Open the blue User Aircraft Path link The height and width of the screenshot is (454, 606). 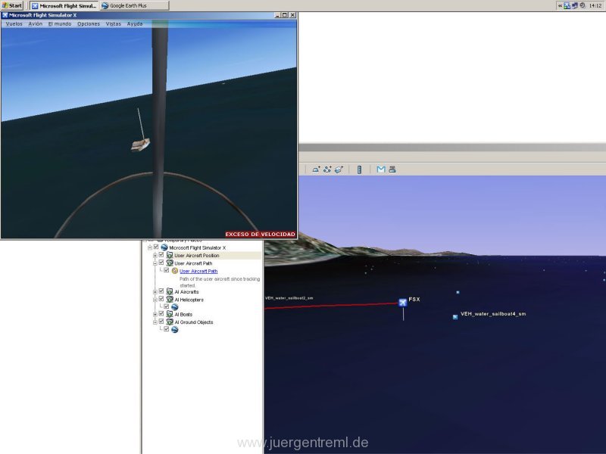click(198, 271)
